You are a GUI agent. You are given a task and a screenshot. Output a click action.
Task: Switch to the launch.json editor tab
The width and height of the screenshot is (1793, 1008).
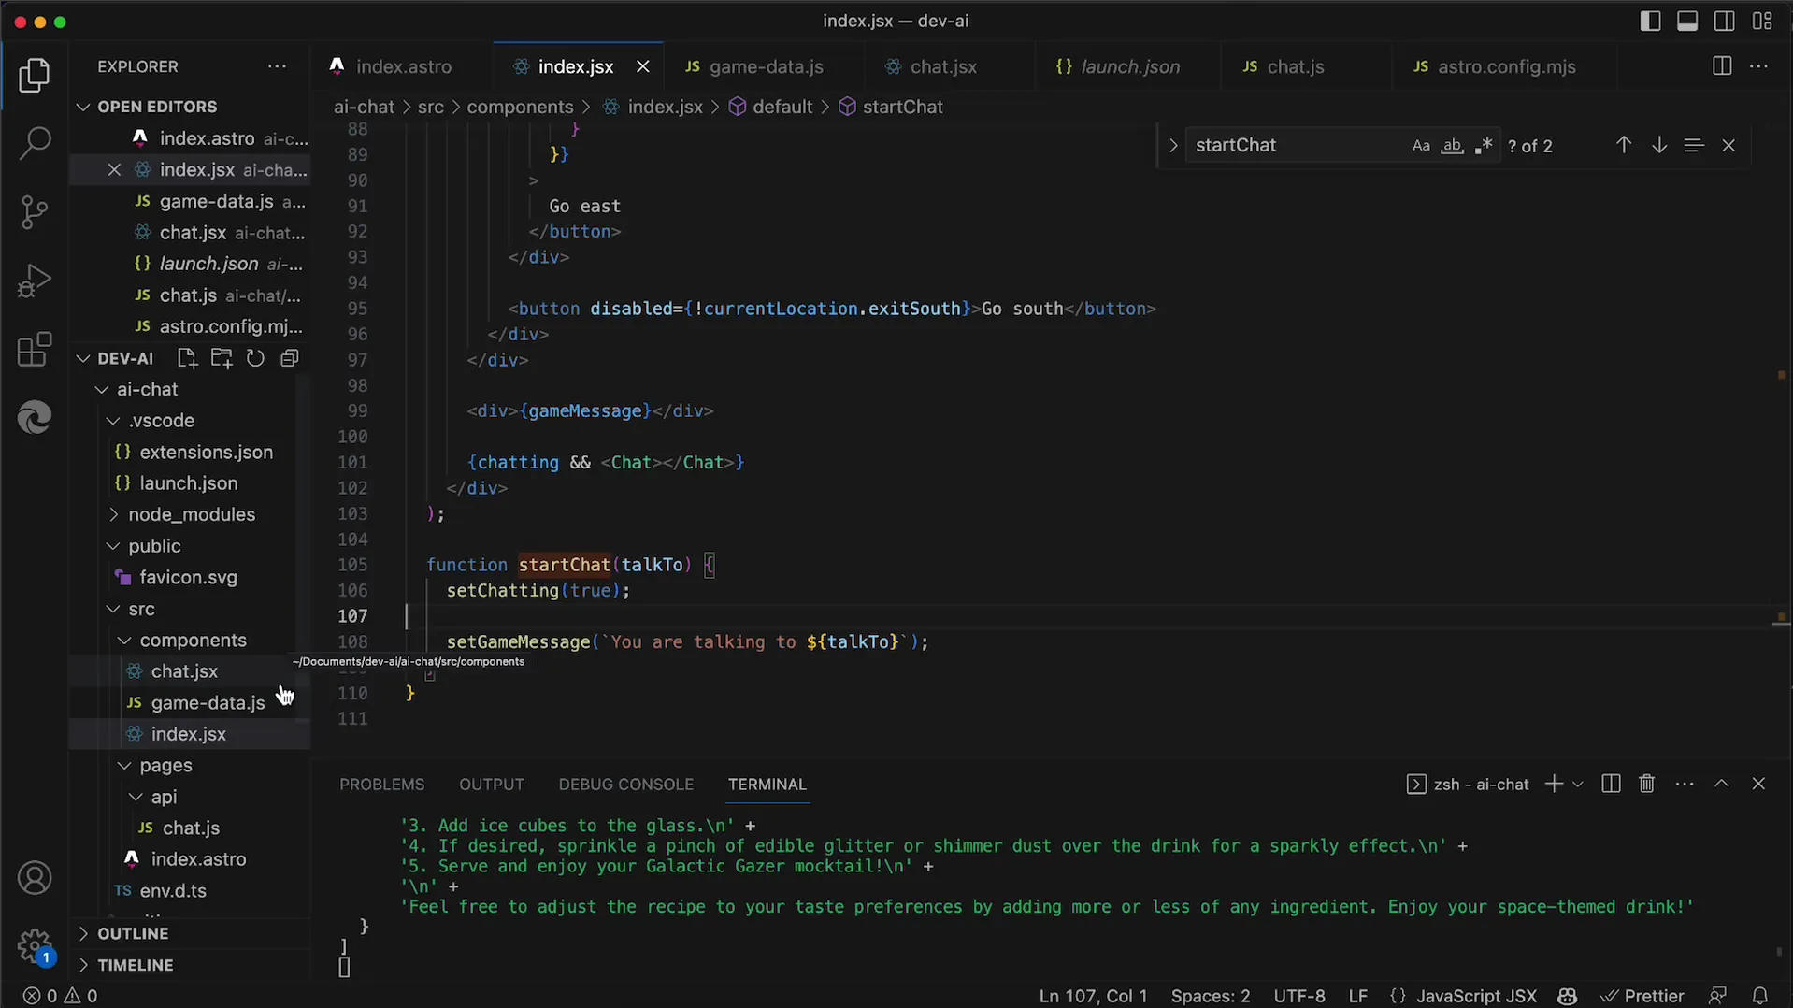click(x=1130, y=67)
